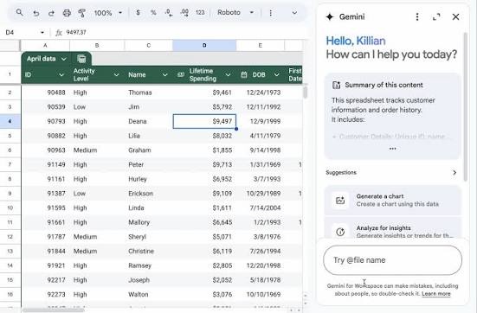The image size is (477, 313).
Task: Undo the last action
Action: 35,13
